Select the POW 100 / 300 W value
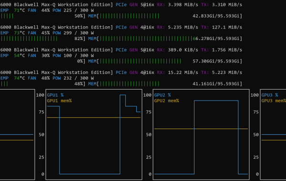Screen dimensions: 286x181 click(73, 56)
